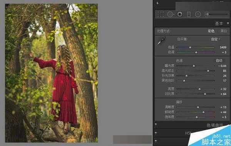Choose the spot removal tool
This screenshot has height=146, width=231.
click(170, 15)
